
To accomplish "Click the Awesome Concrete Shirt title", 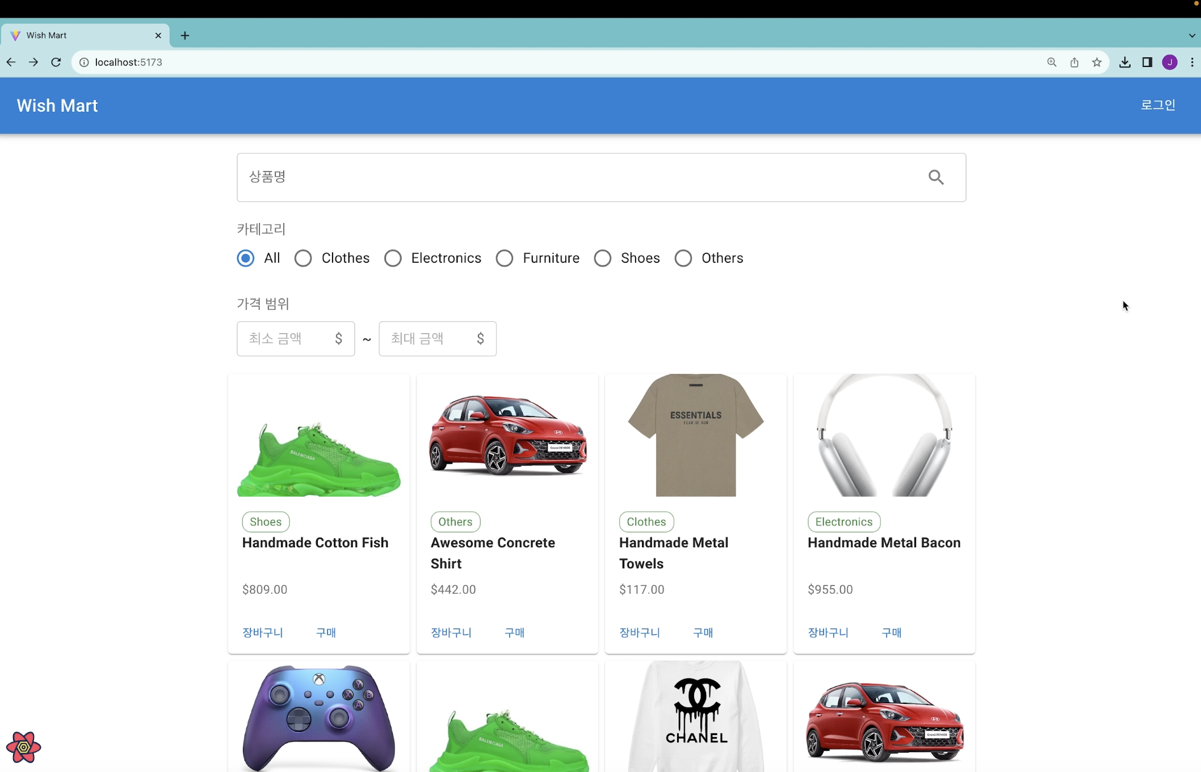I will 493,553.
